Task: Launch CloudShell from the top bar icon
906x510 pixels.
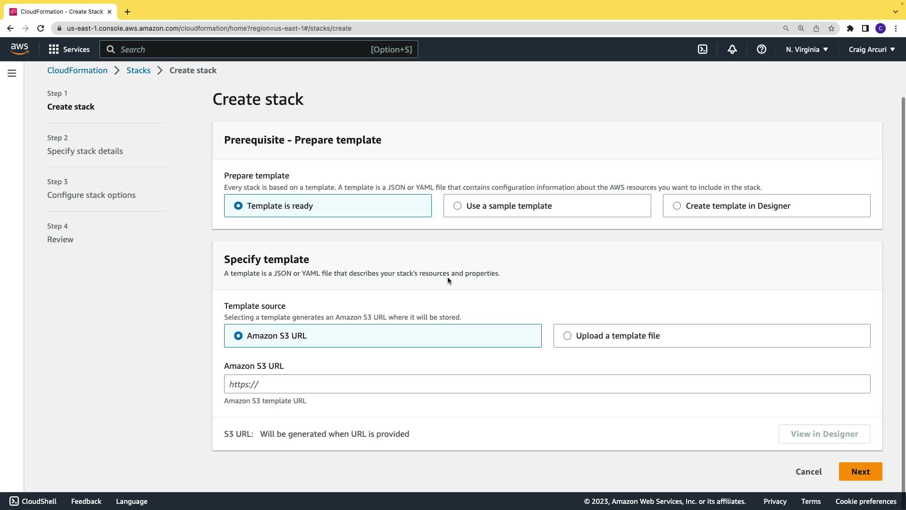Action: (x=703, y=49)
